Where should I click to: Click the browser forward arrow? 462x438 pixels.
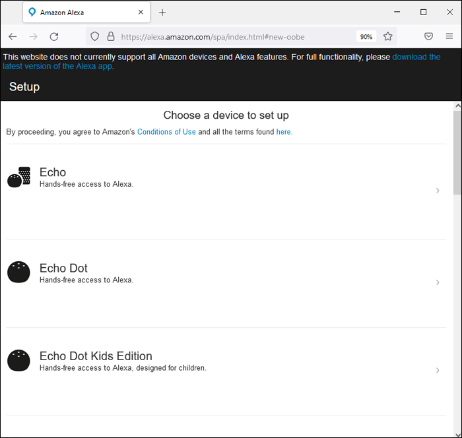click(33, 36)
